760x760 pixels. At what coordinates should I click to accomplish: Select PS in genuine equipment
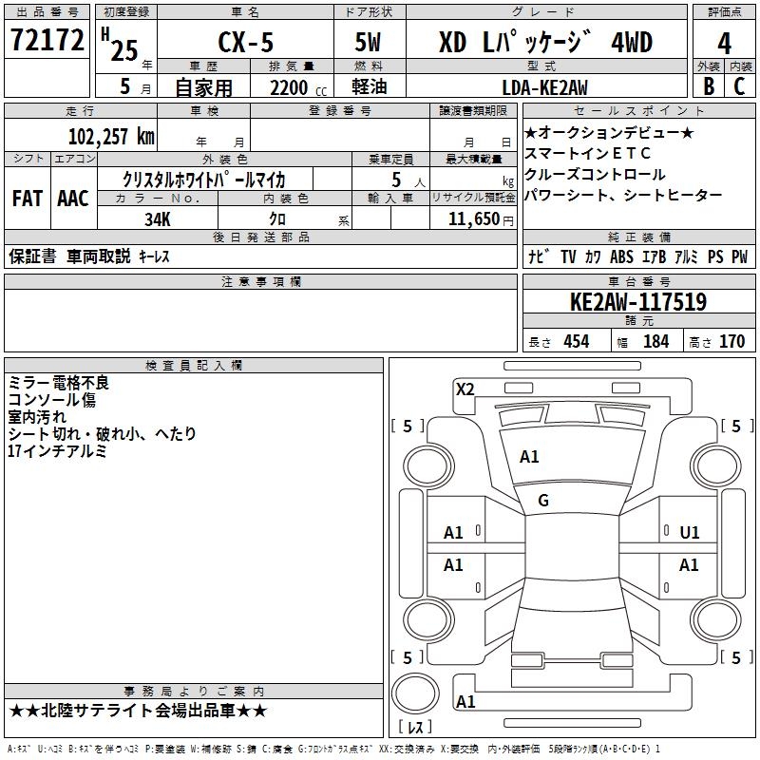click(715, 256)
